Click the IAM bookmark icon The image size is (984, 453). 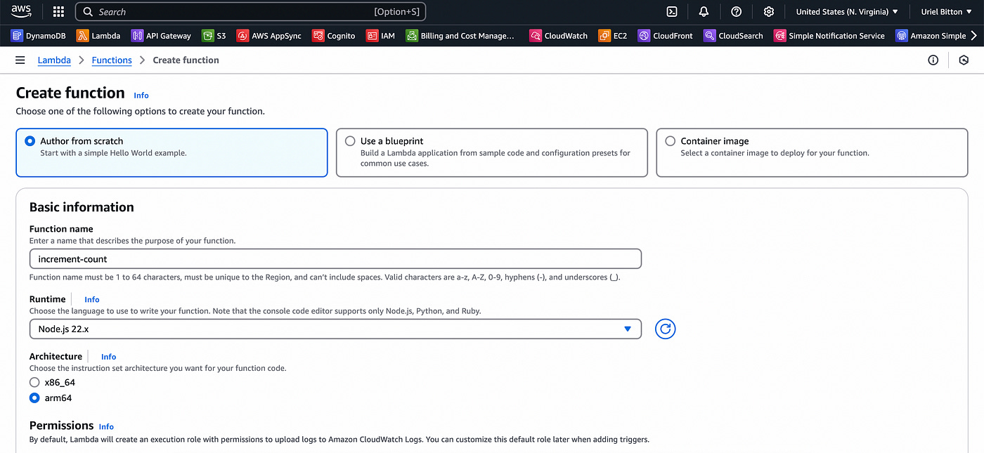click(x=372, y=36)
